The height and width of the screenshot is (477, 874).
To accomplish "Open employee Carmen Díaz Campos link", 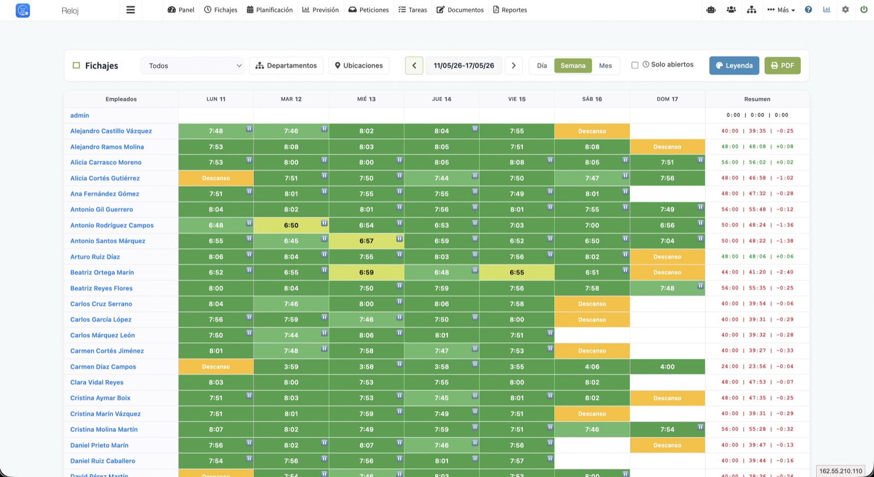I will click(103, 367).
